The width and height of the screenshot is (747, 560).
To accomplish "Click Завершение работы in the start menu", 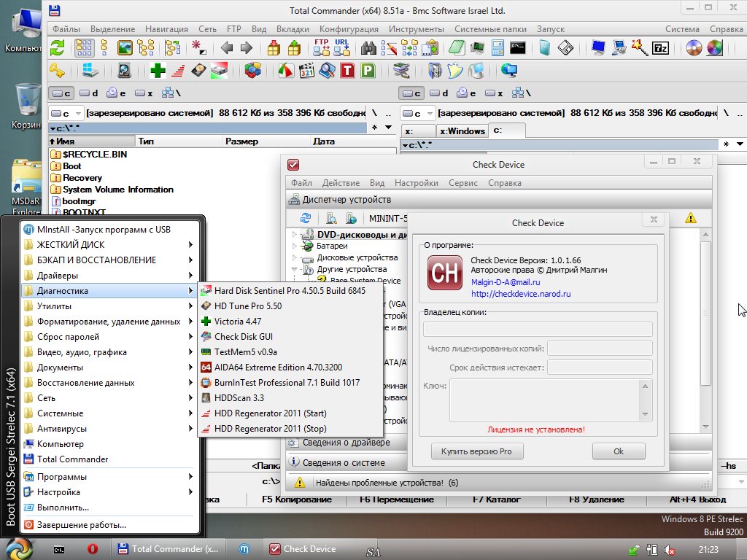I will click(109, 525).
